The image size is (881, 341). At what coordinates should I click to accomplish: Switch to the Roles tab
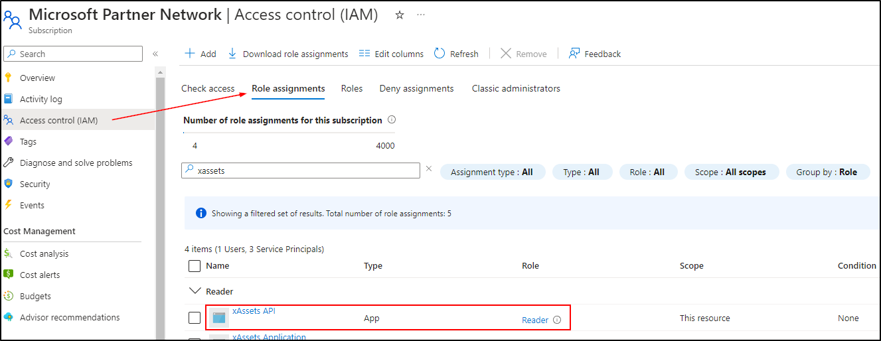click(x=352, y=88)
